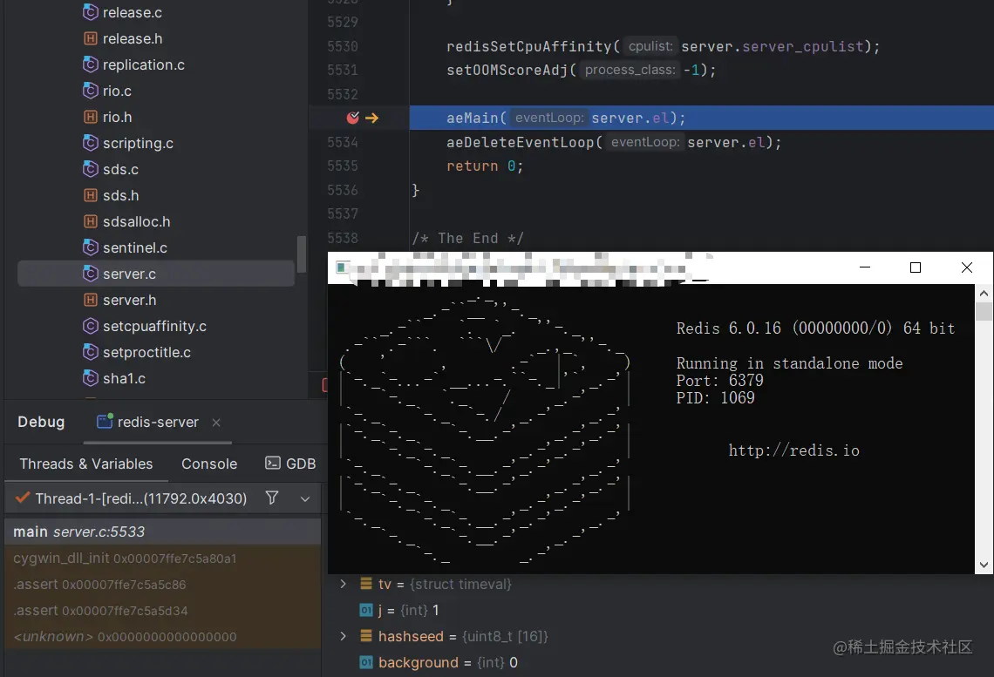The width and height of the screenshot is (994, 677).
Task: Open release.h header file
Action: pyautogui.click(x=133, y=38)
